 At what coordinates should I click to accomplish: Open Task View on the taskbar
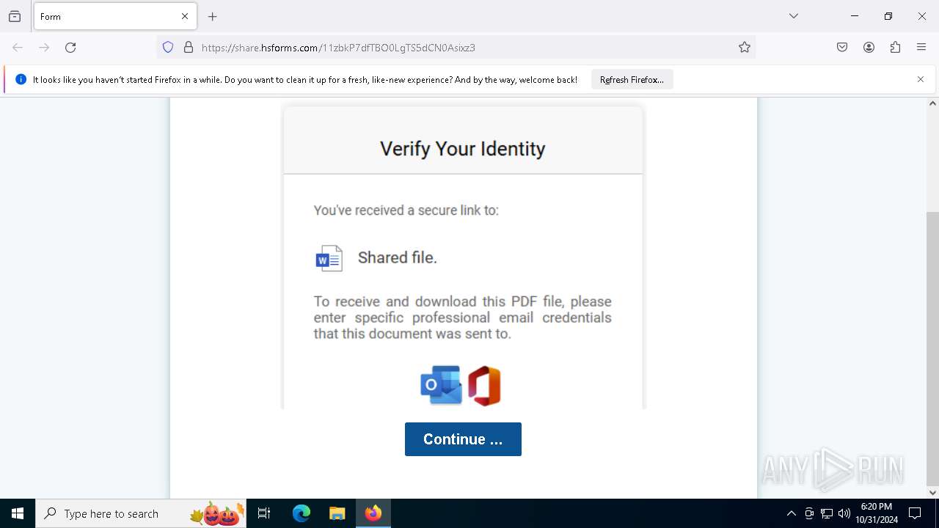point(265,513)
